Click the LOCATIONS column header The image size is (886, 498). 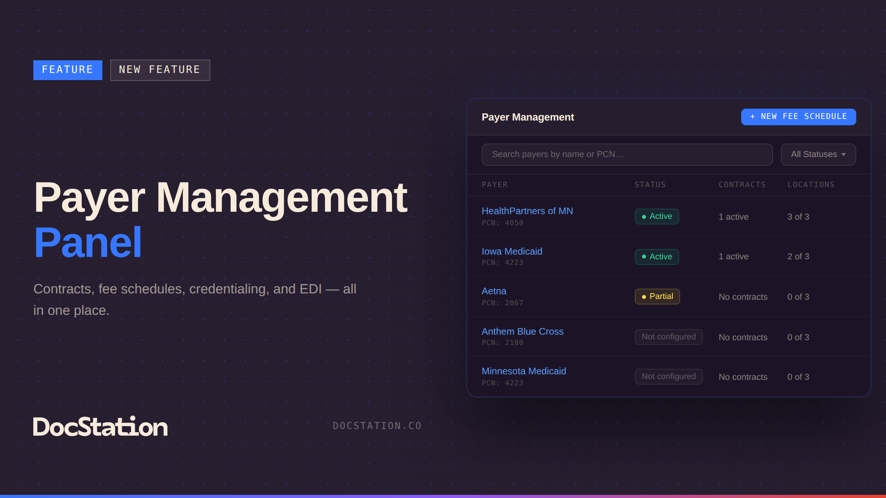point(811,184)
